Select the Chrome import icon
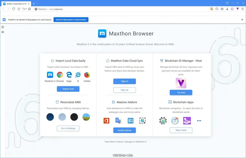Viewport: 246px width, 158px height. 60,75
